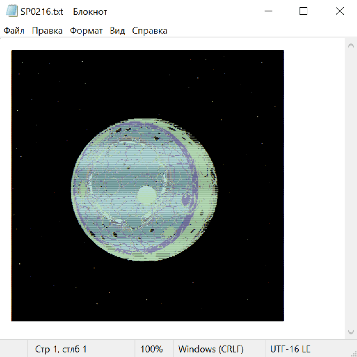Click the UTF-16 LE encoding indicator
Image resolution: width=357 pixels, height=357 pixels.
tap(290, 349)
